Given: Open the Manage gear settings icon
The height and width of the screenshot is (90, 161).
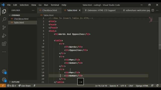Looking at the screenshot, I should (4, 80).
